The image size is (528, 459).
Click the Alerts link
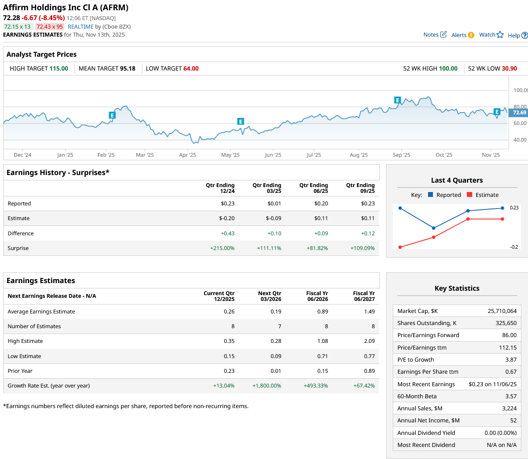pos(459,35)
